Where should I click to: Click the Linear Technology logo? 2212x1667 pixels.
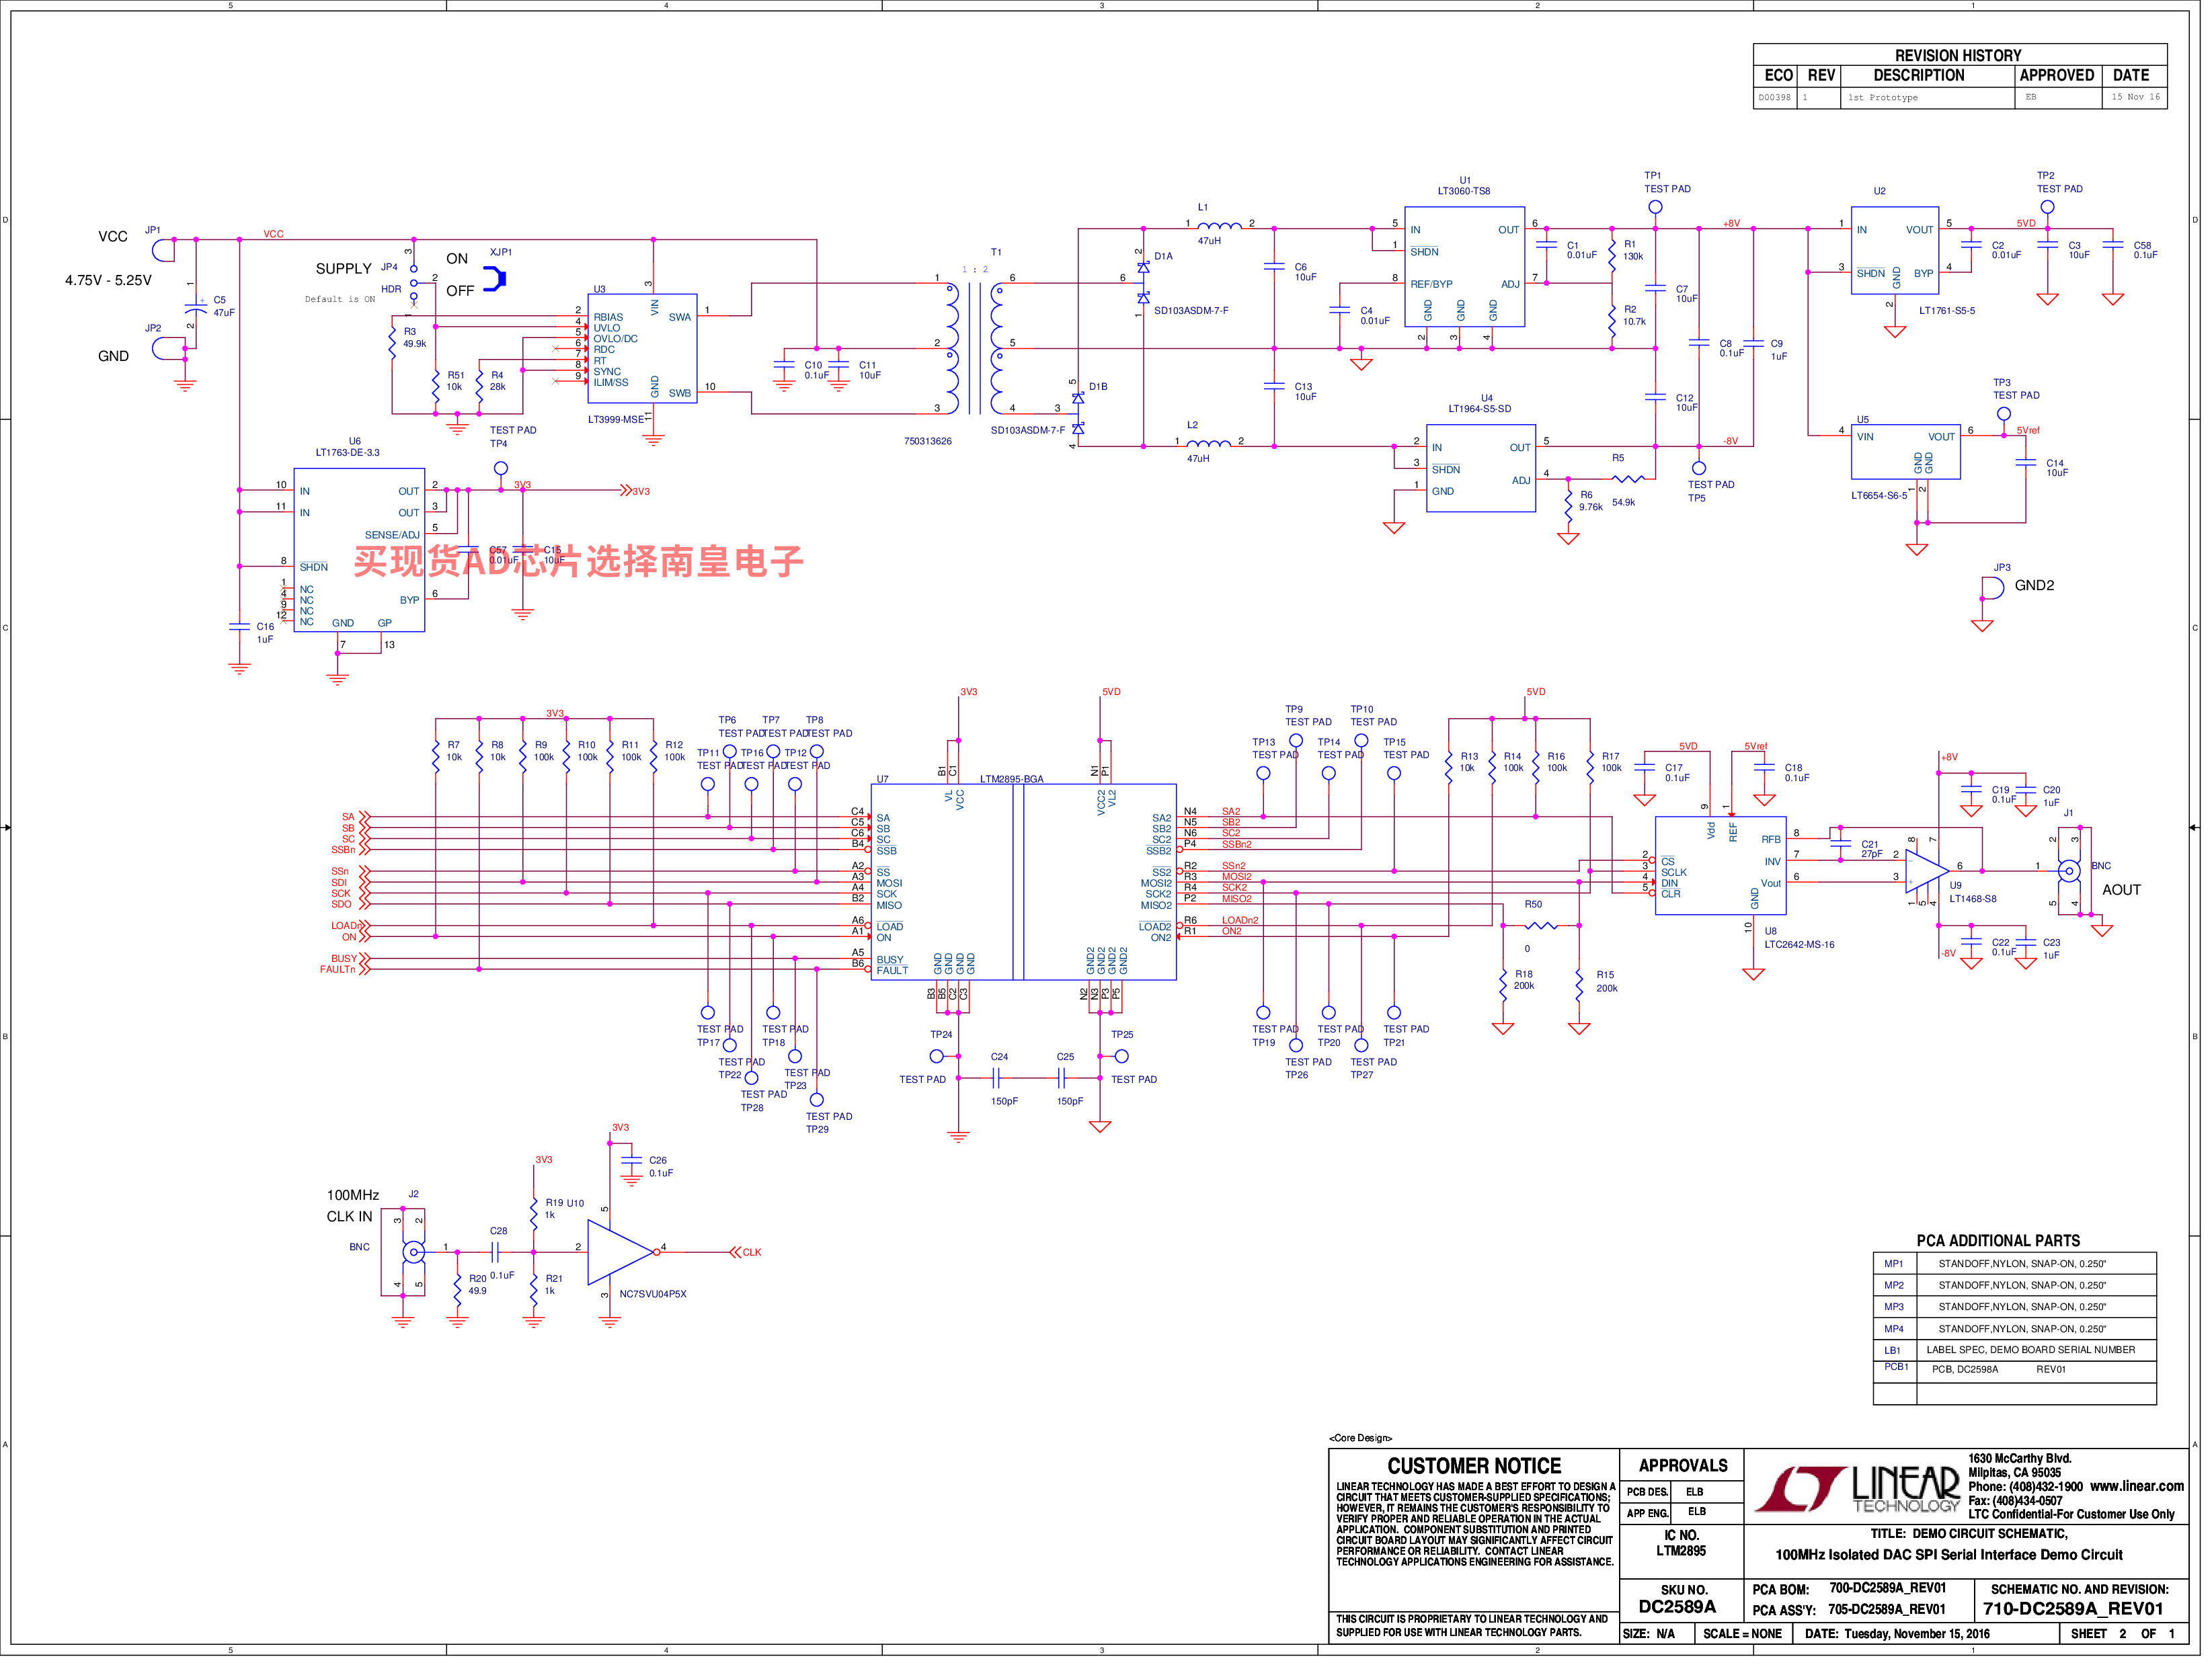point(1866,1498)
